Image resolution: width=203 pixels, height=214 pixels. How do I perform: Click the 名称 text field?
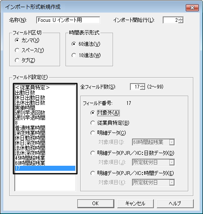point(68,20)
